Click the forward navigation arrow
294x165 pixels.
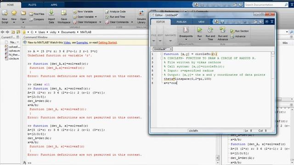coord(7,32)
